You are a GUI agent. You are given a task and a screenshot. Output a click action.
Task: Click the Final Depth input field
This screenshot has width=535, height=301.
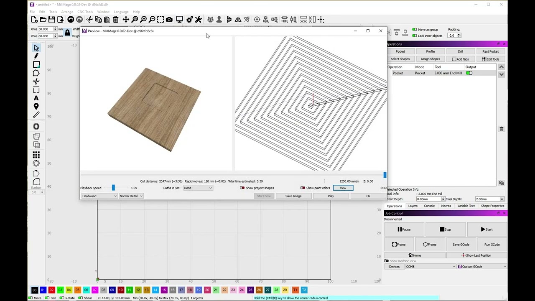(x=488, y=199)
